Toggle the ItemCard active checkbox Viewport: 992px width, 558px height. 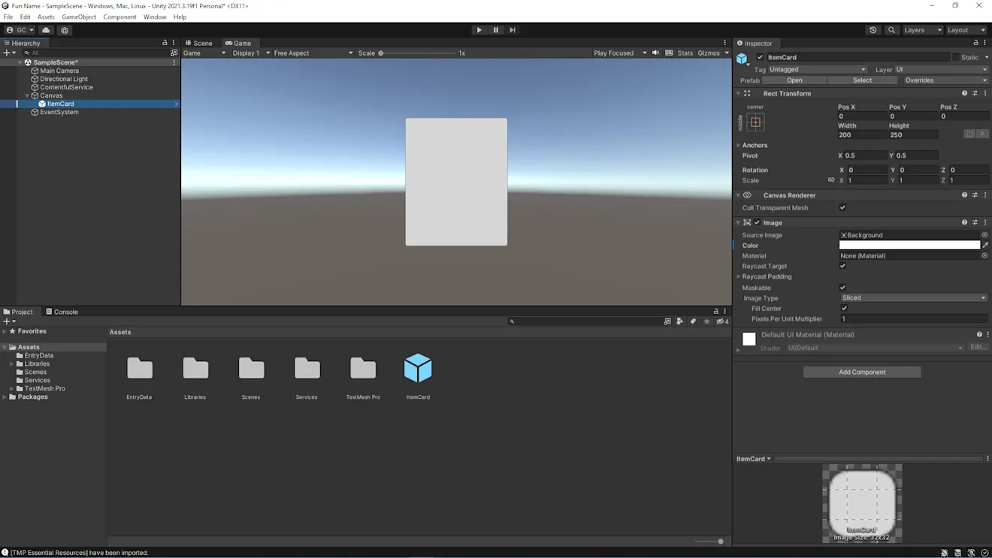click(760, 57)
